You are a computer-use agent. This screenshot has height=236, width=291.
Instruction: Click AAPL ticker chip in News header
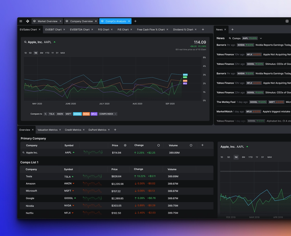(250, 38)
